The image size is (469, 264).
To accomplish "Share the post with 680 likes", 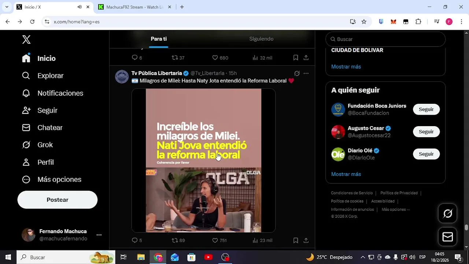I will pyautogui.click(x=306, y=58).
